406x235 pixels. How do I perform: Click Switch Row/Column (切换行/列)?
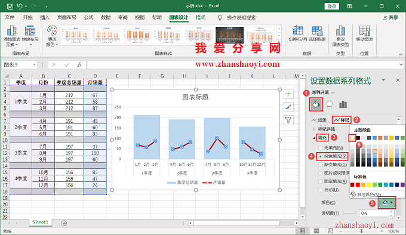tap(298, 33)
